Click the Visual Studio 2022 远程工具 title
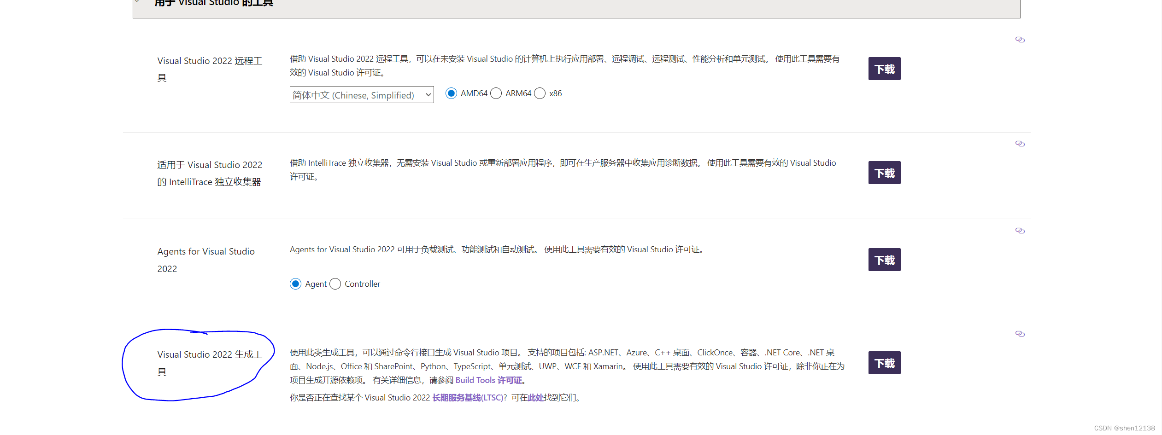The height and width of the screenshot is (435, 1162). pos(210,69)
